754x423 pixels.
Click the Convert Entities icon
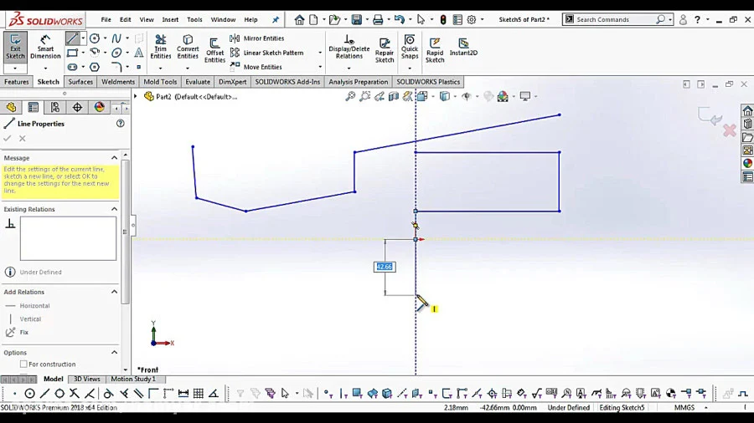point(188,47)
